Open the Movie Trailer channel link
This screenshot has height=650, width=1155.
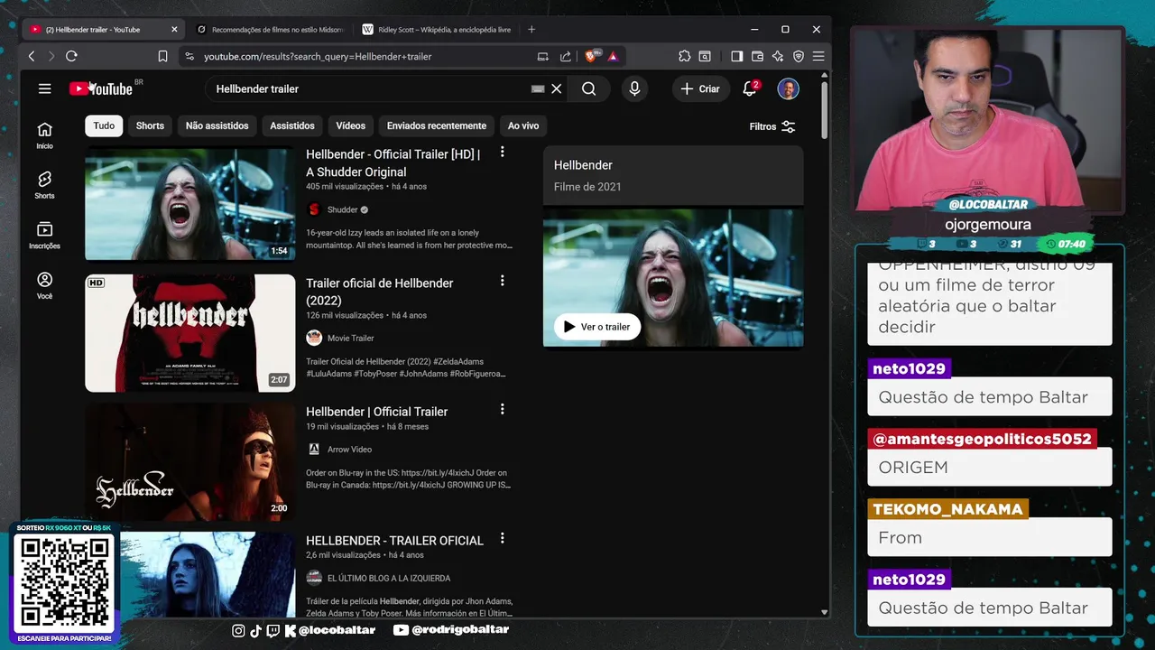click(x=350, y=338)
